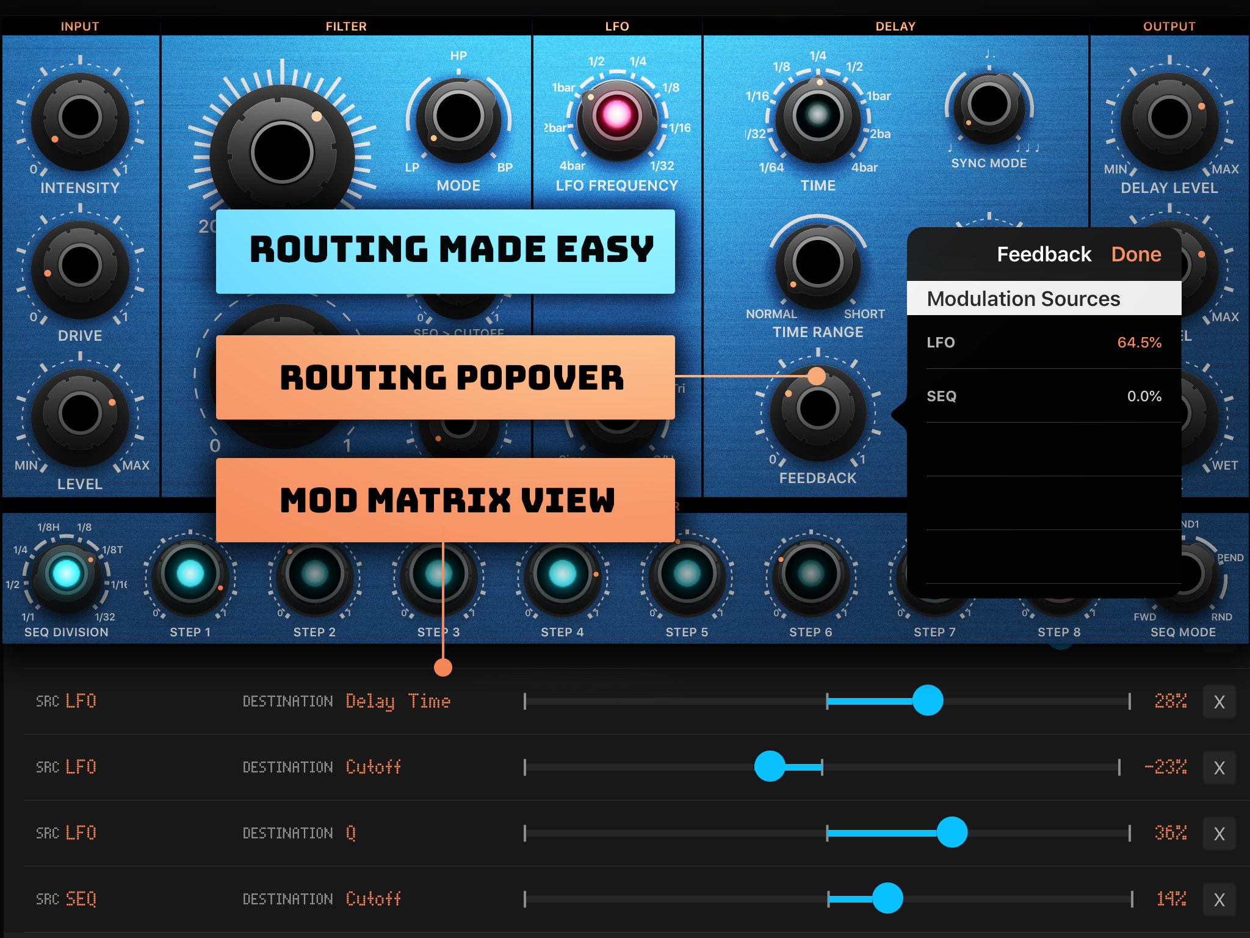
Task: Click the large filter cutoff knob
Action: pyautogui.click(x=282, y=154)
